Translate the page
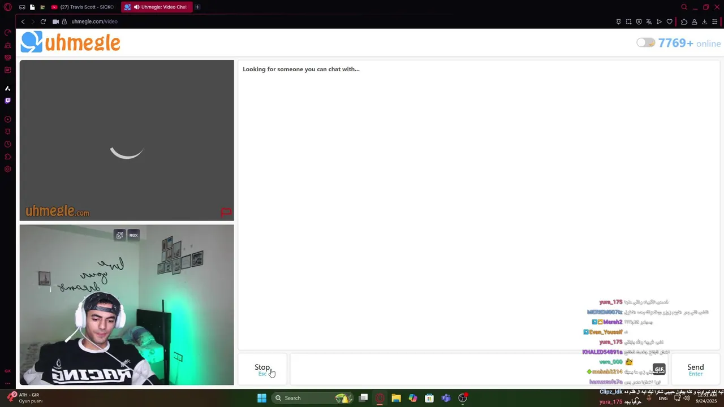This screenshot has width=724, height=407. [x=649, y=21]
